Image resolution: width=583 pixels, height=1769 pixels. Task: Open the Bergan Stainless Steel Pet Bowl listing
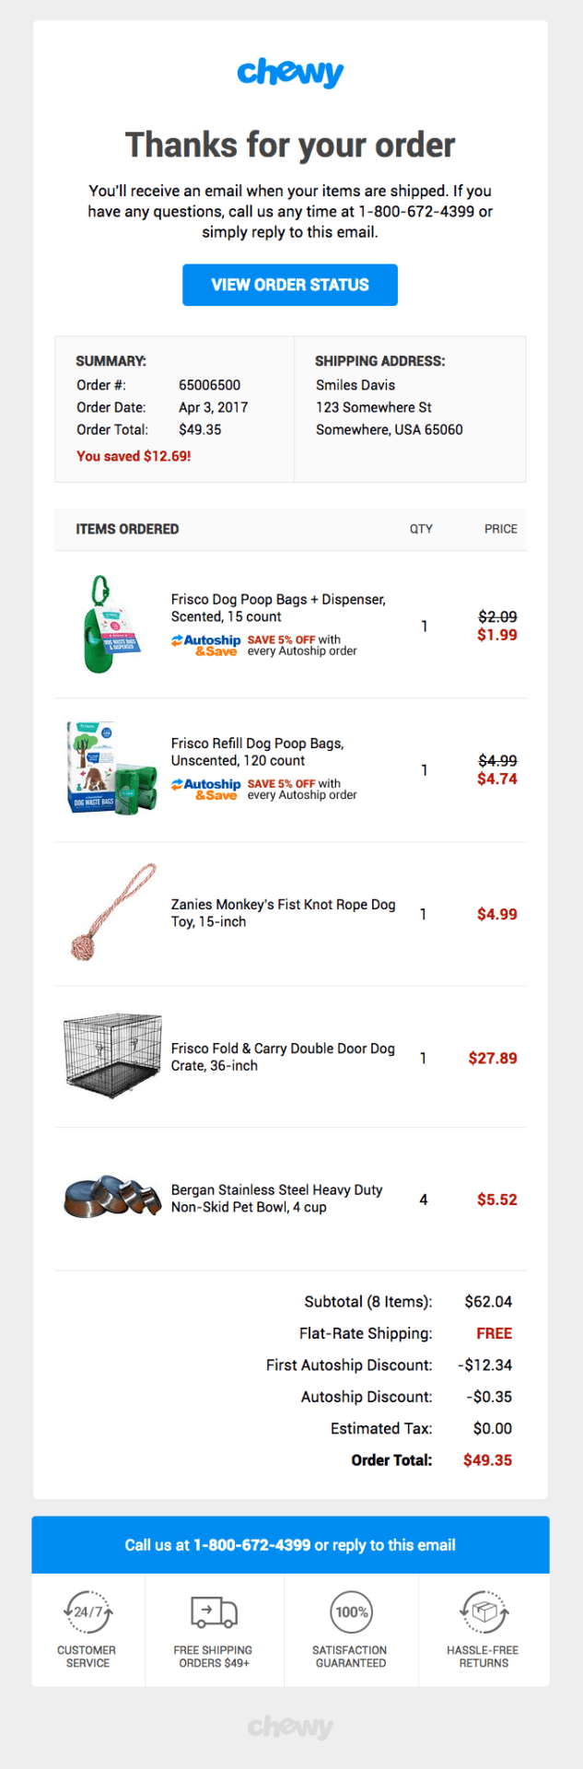tap(276, 1198)
